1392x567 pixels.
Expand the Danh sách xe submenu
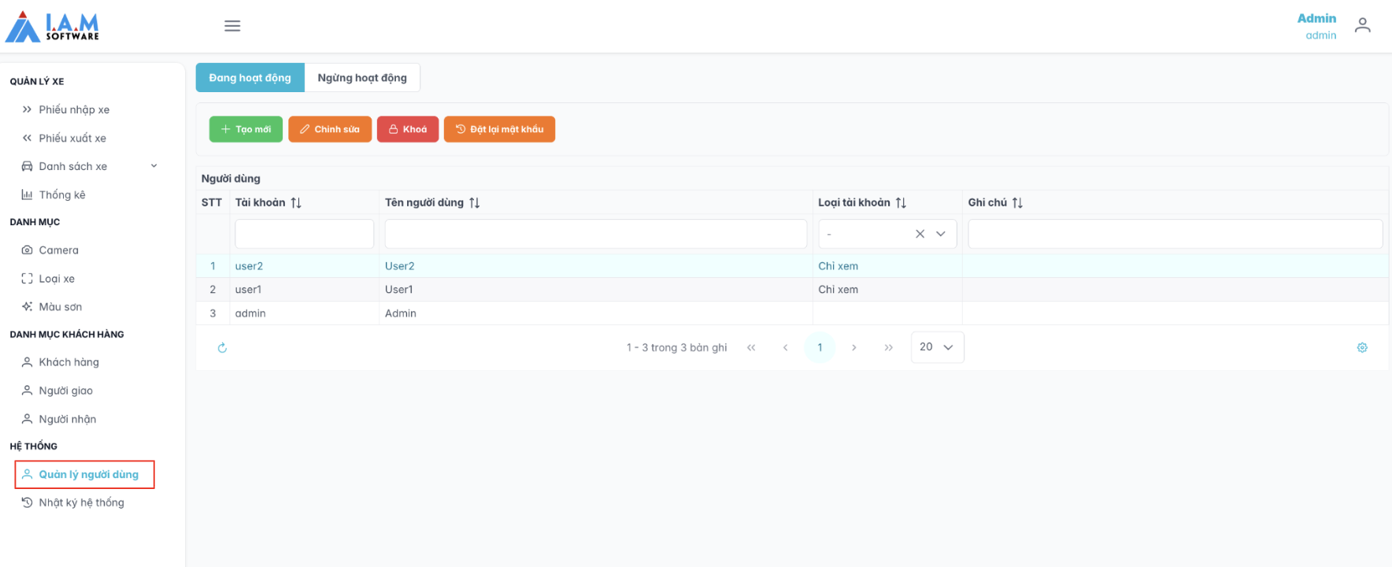[154, 166]
